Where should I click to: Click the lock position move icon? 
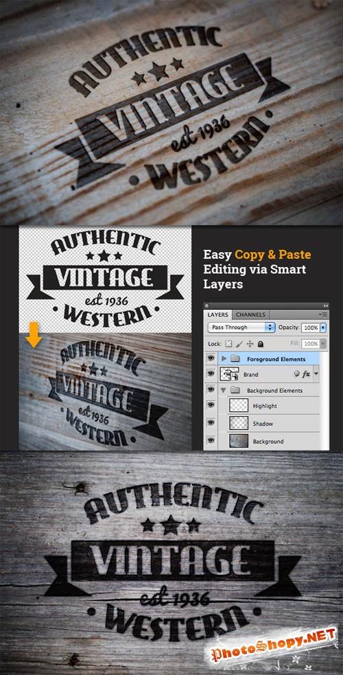(250, 344)
